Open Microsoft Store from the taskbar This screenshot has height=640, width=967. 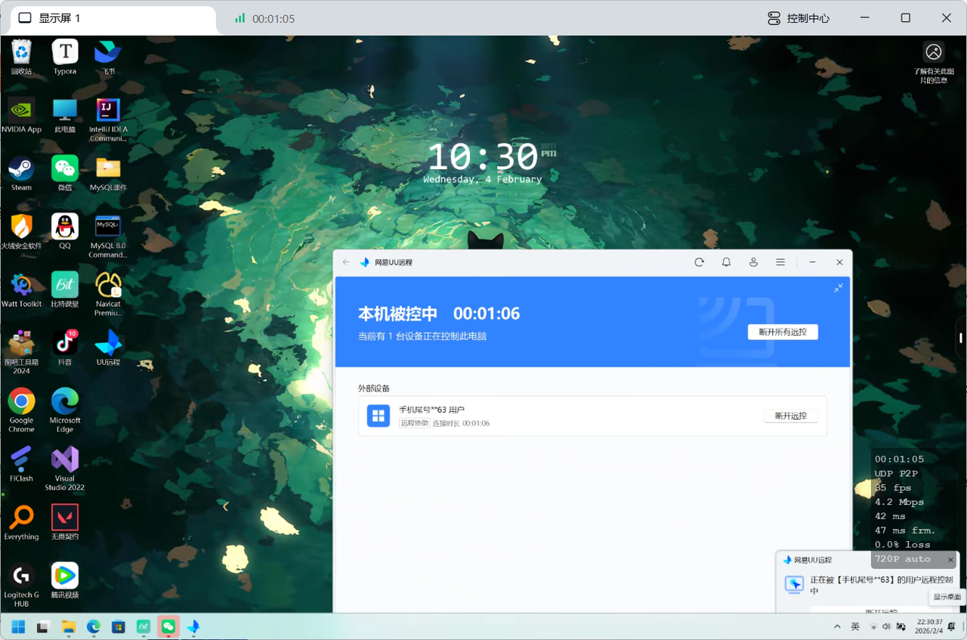point(119,626)
